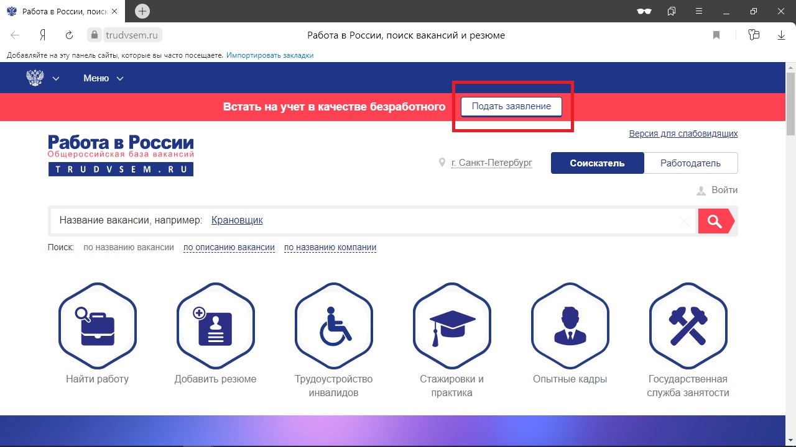This screenshot has height=447, width=796.
Task: Focus the vacancy name search field
Action: 372,220
